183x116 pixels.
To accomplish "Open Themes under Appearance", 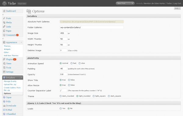I will (x=7, y=46).
